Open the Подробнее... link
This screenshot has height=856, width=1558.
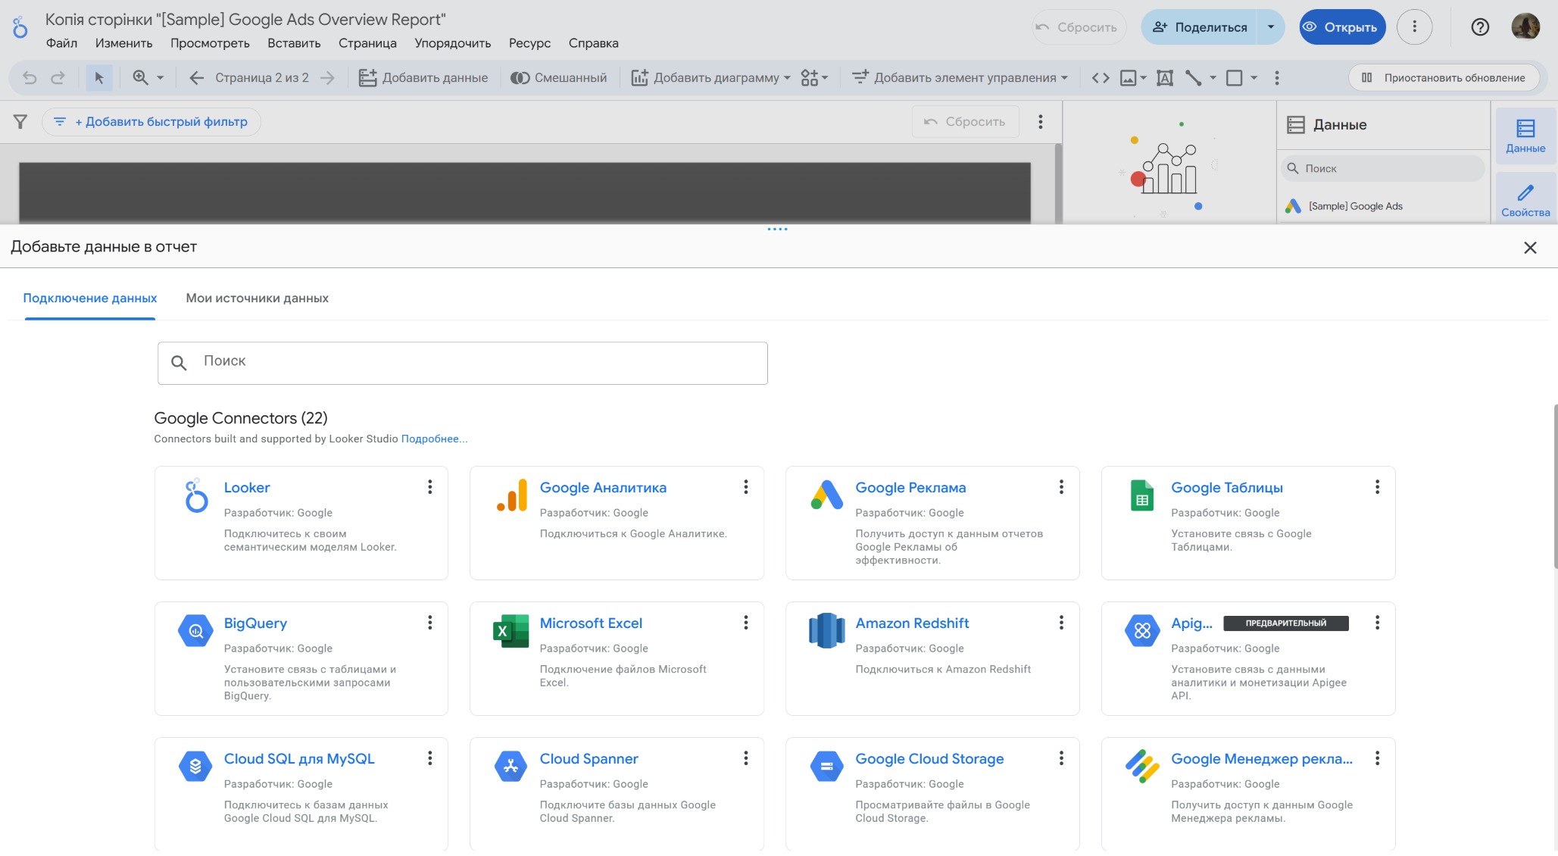click(x=434, y=439)
